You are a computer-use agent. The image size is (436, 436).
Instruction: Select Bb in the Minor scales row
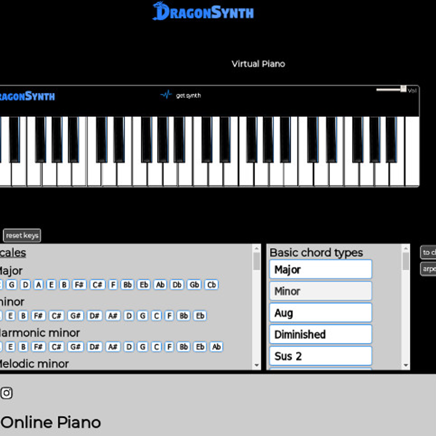coord(183,316)
